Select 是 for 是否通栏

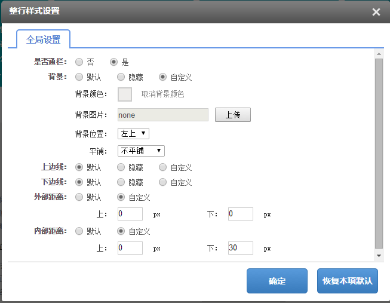point(113,62)
